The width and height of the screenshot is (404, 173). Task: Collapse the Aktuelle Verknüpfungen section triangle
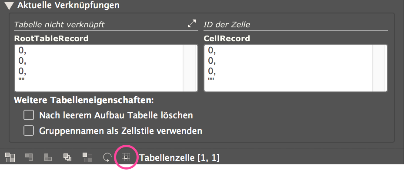pos(9,6)
